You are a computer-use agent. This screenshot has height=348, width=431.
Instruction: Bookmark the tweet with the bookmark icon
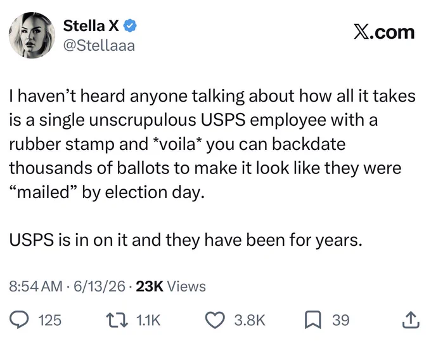(x=312, y=320)
